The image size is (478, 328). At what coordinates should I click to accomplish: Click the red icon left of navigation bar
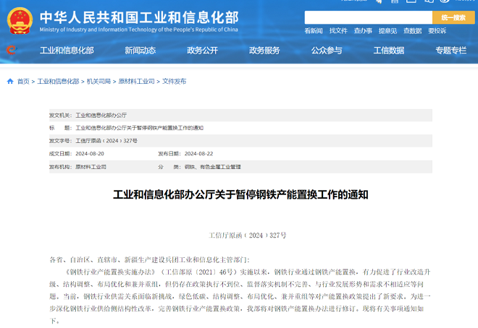coord(10,50)
